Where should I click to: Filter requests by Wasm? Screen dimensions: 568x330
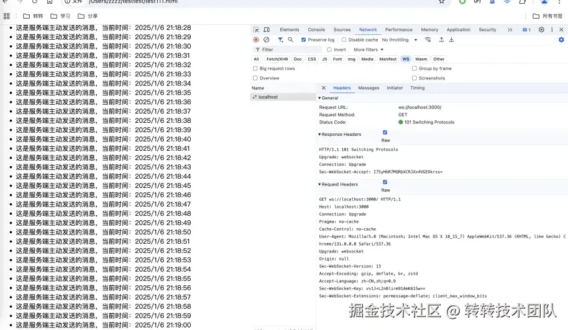421,59
